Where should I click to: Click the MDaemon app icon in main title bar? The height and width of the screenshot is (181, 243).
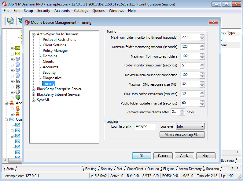[5, 4]
